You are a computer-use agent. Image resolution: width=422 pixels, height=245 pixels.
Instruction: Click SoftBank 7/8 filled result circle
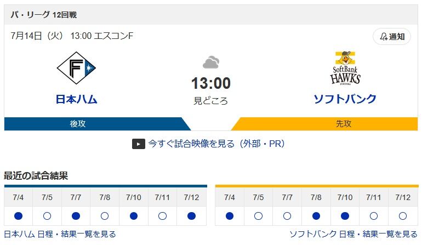click(316, 216)
